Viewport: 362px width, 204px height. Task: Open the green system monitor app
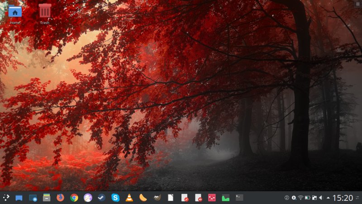[x=225, y=198]
